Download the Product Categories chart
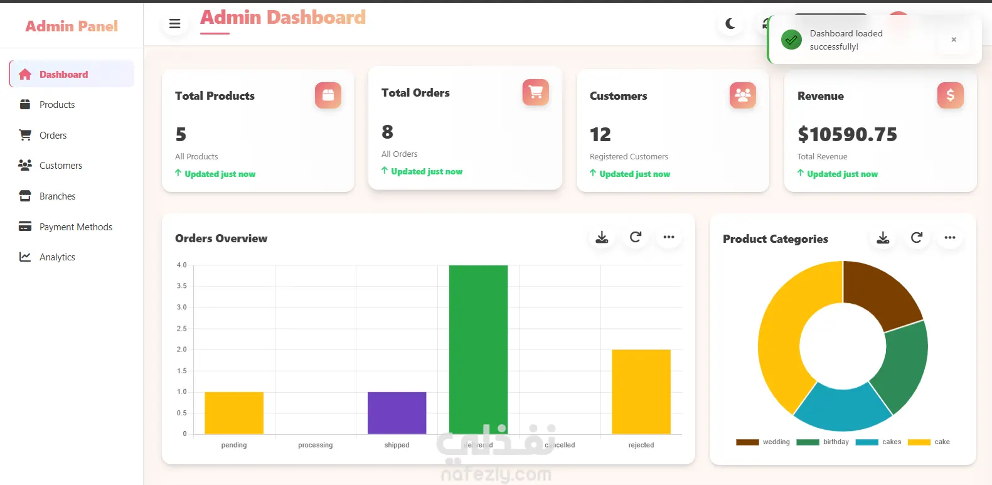The width and height of the screenshot is (992, 485). 883,238
